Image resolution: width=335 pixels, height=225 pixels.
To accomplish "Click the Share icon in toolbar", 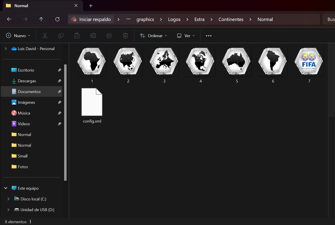I will pyautogui.click(x=109, y=35).
